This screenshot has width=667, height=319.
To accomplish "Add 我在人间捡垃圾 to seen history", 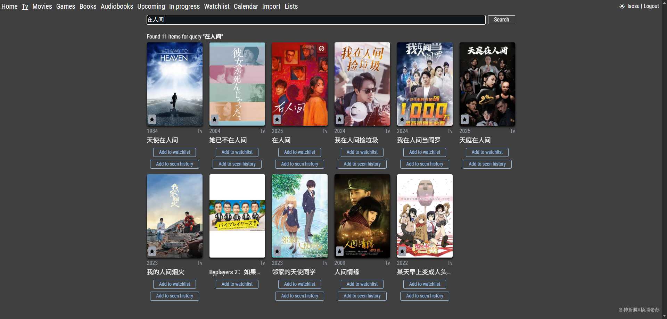I will 362,164.
